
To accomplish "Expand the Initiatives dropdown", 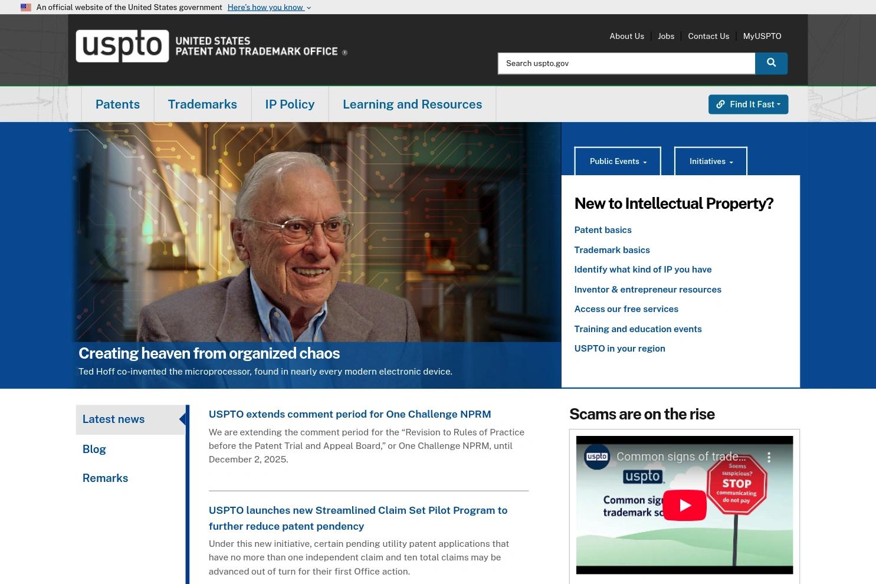I will pyautogui.click(x=711, y=161).
